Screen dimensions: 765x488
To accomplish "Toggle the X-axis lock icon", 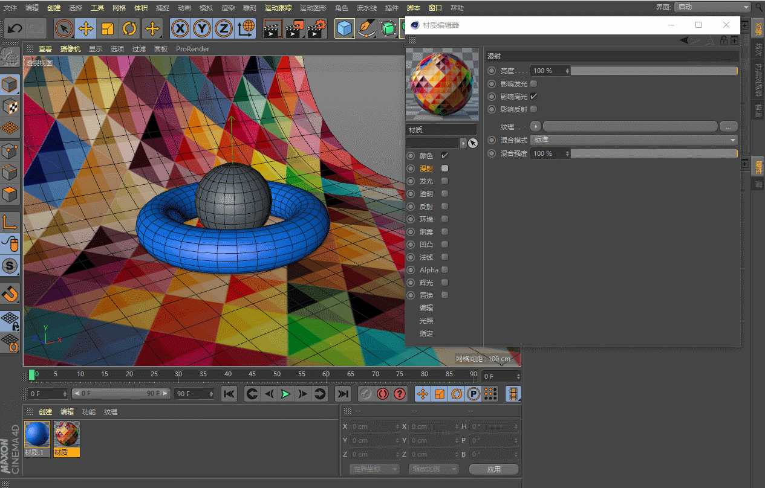I will click(x=180, y=28).
